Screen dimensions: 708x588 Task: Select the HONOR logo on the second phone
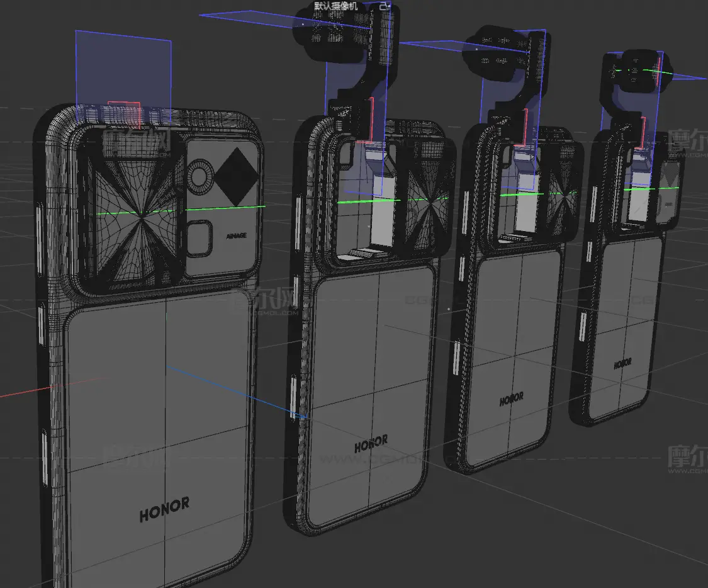tap(371, 443)
